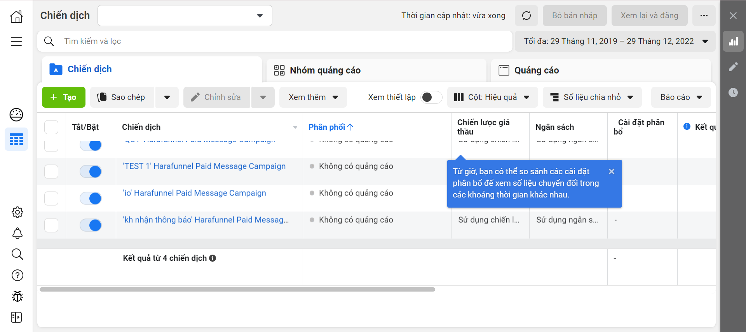746x332 pixels.
Task: Switch to the Nhóm quảng cáo tab
Action: (325, 70)
